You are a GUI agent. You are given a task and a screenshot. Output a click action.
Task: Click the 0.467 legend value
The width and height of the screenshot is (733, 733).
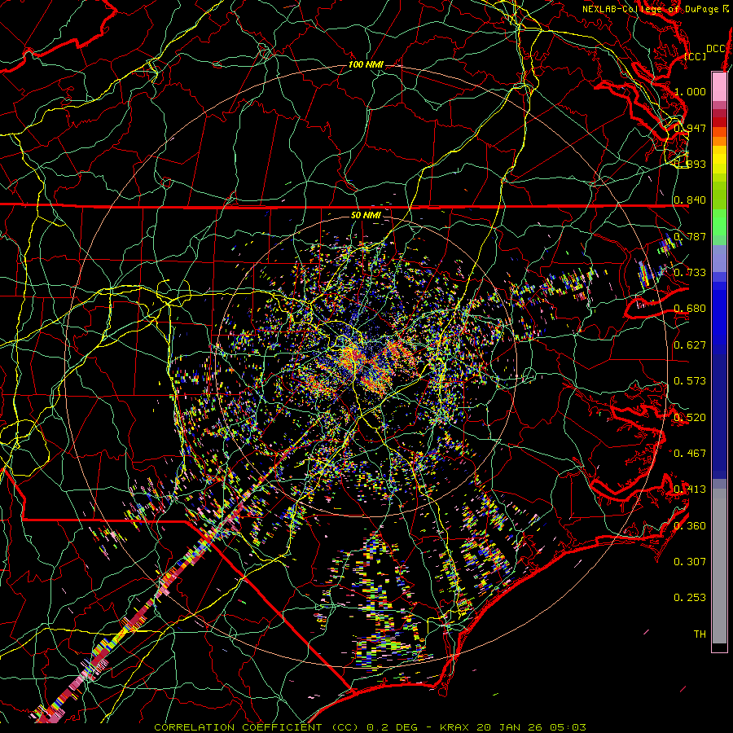pos(690,453)
